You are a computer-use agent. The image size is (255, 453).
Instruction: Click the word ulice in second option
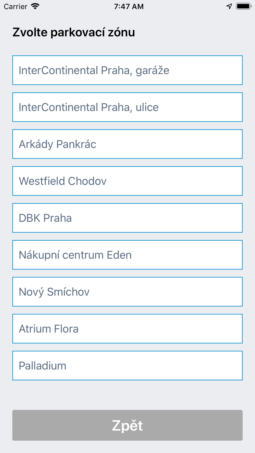(147, 107)
